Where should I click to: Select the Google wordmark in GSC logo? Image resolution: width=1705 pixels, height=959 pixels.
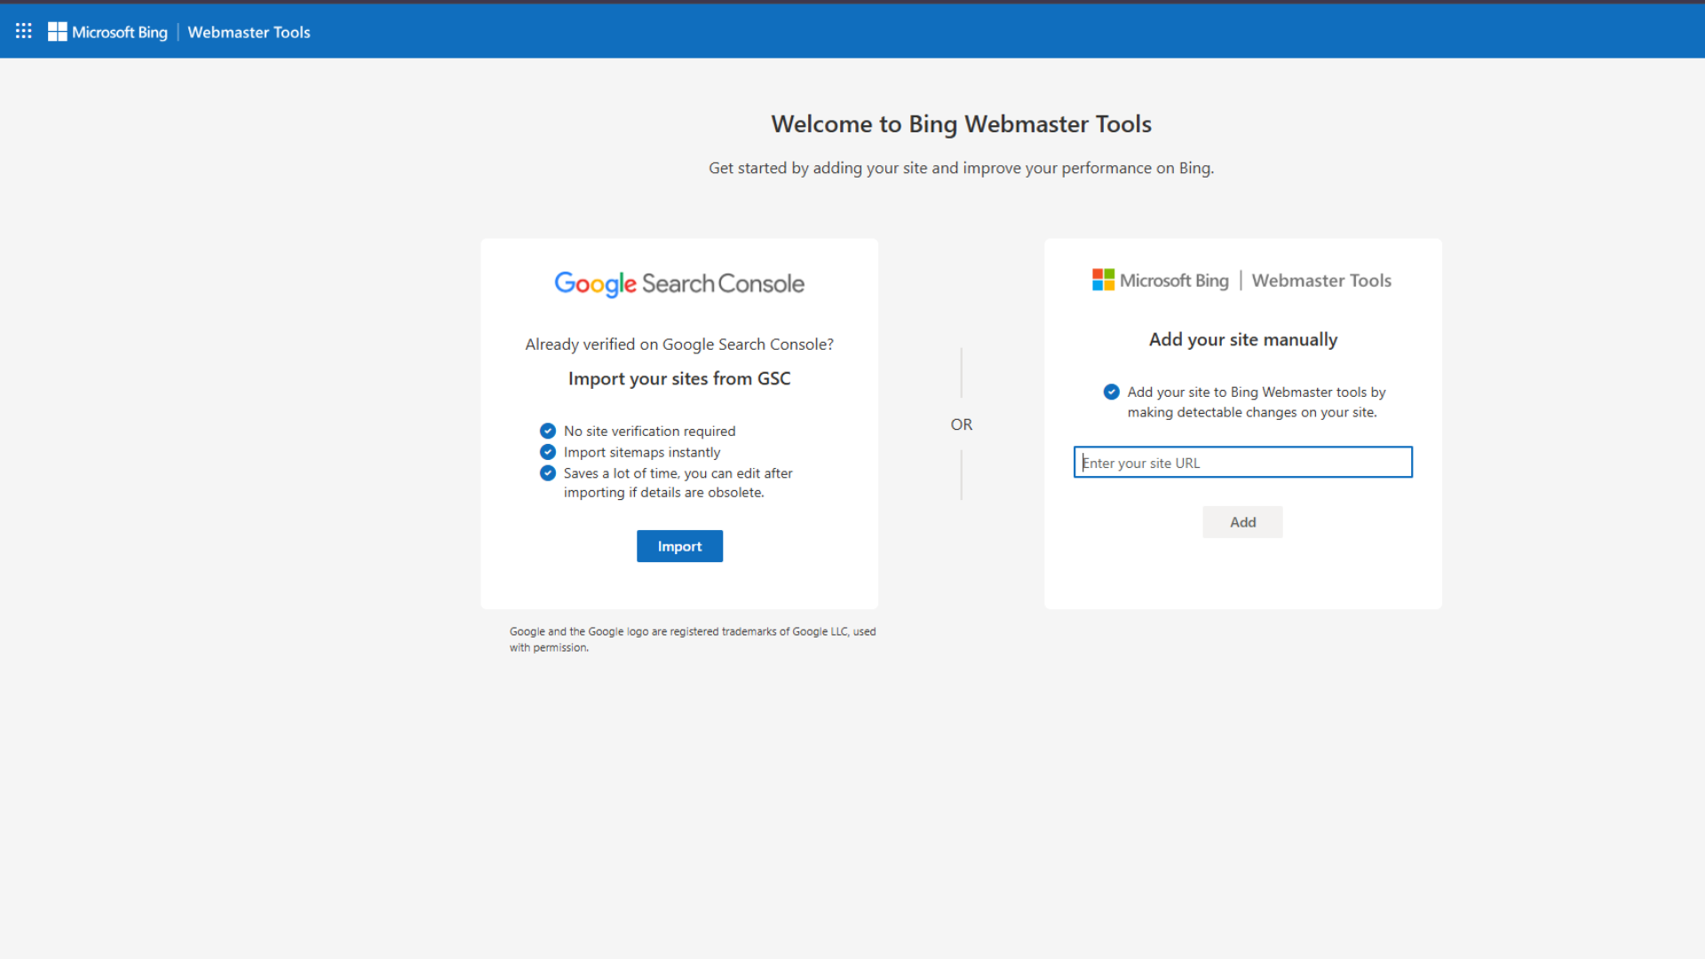[595, 284]
